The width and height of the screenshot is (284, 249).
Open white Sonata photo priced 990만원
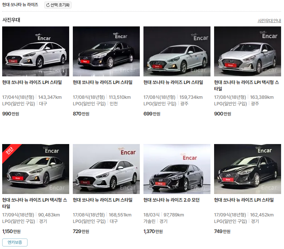35,51
